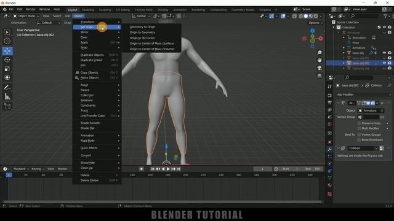Viewport: 394px width, 221px height.
Task: Switch to the Sculpting workspace tab
Action: point(105,10)
